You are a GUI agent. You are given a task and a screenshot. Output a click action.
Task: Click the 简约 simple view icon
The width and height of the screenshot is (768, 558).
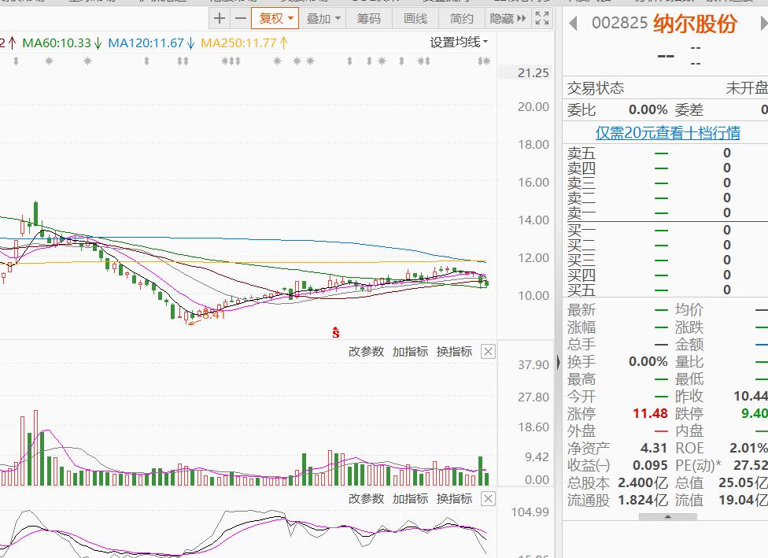pos(463,18)
